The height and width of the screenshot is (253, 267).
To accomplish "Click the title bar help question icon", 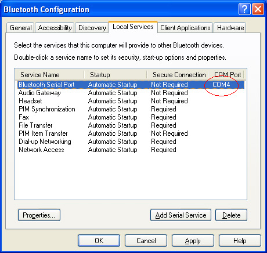I will point(244,9).
